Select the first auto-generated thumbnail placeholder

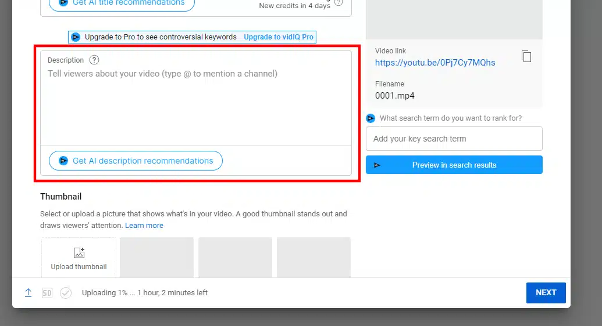[x=156, y=256]
